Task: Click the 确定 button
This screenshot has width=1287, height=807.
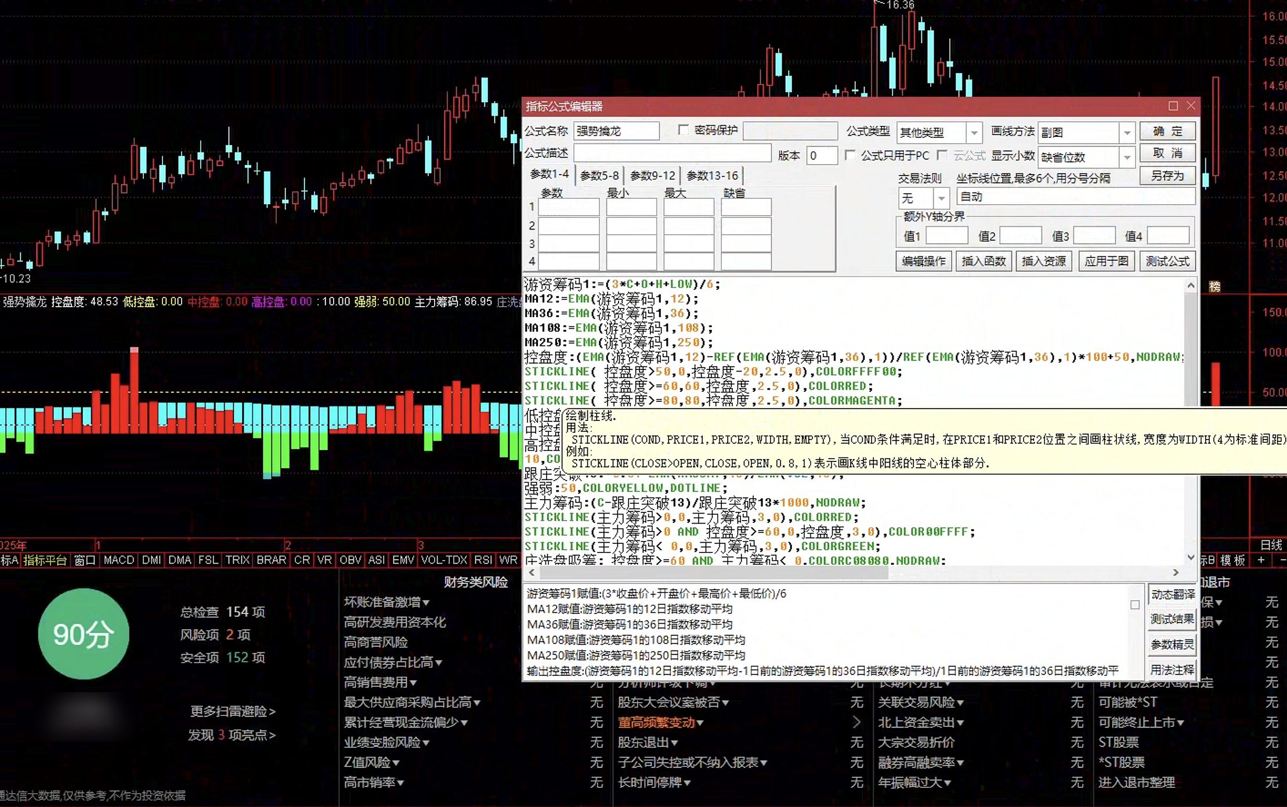Action: click(x=1167, y=132)
